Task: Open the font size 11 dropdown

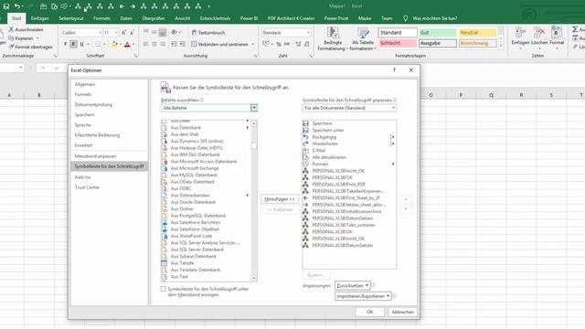Action: pos(116,33)
